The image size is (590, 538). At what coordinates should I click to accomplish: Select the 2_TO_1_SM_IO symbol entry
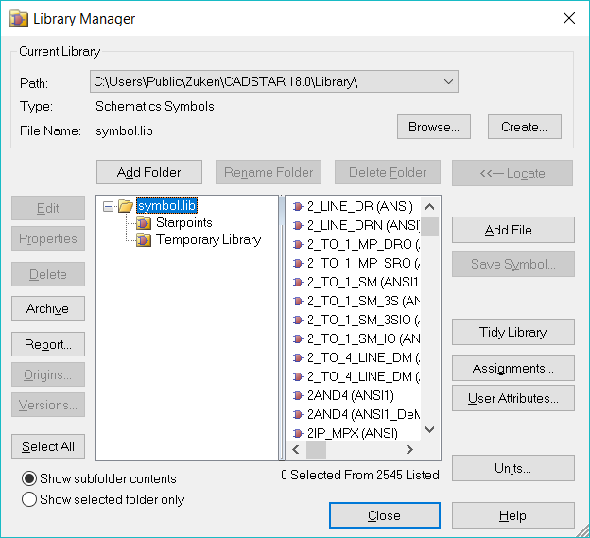pyautogui.click(x=363, y=338)
